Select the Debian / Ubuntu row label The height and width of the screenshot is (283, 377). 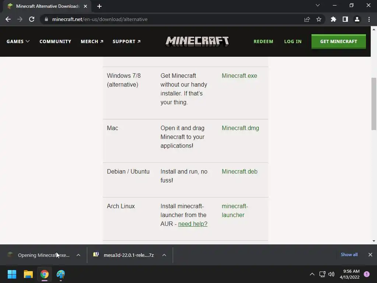pos(128,172)
